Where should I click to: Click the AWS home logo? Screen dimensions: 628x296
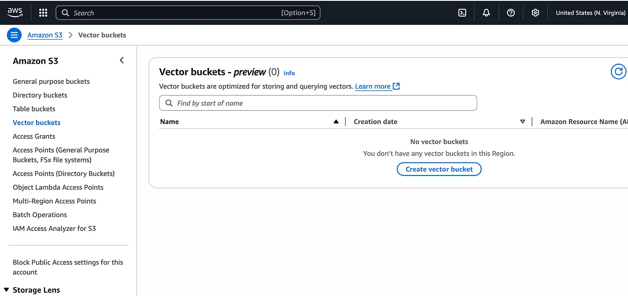[x=15, y=12]
